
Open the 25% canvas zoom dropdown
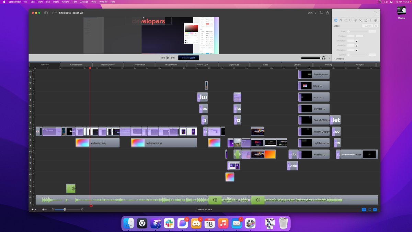click(x=312, y=13)
